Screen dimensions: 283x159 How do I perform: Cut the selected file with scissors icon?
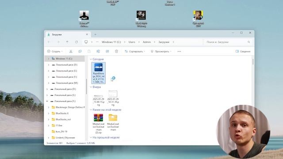click(71, 51)
